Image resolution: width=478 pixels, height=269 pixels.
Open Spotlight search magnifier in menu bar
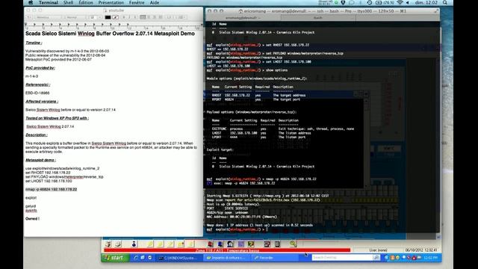[445, 2]
